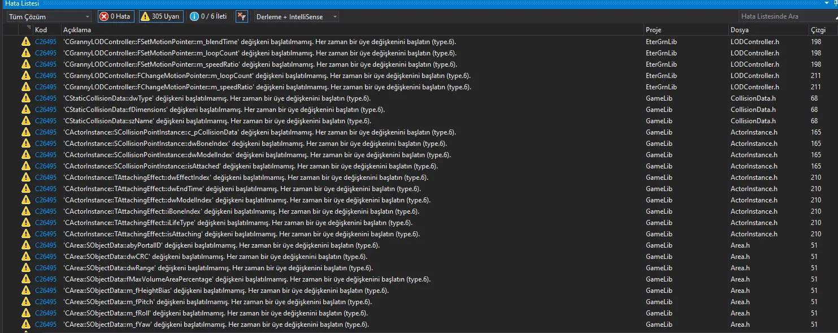Click line 68 cell in fDimensions row
The image size is (838, 333).
814,110
